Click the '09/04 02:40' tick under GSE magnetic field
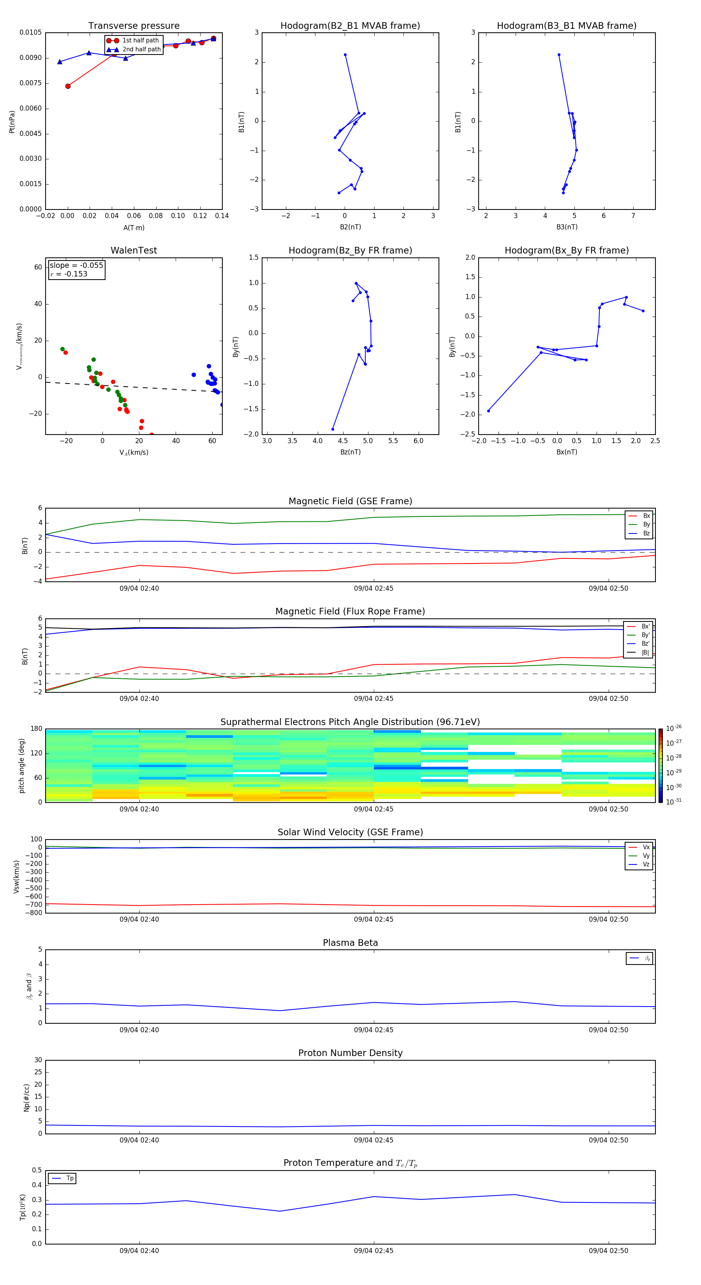Screen dimensions: 701x1285 pos(139,588)
